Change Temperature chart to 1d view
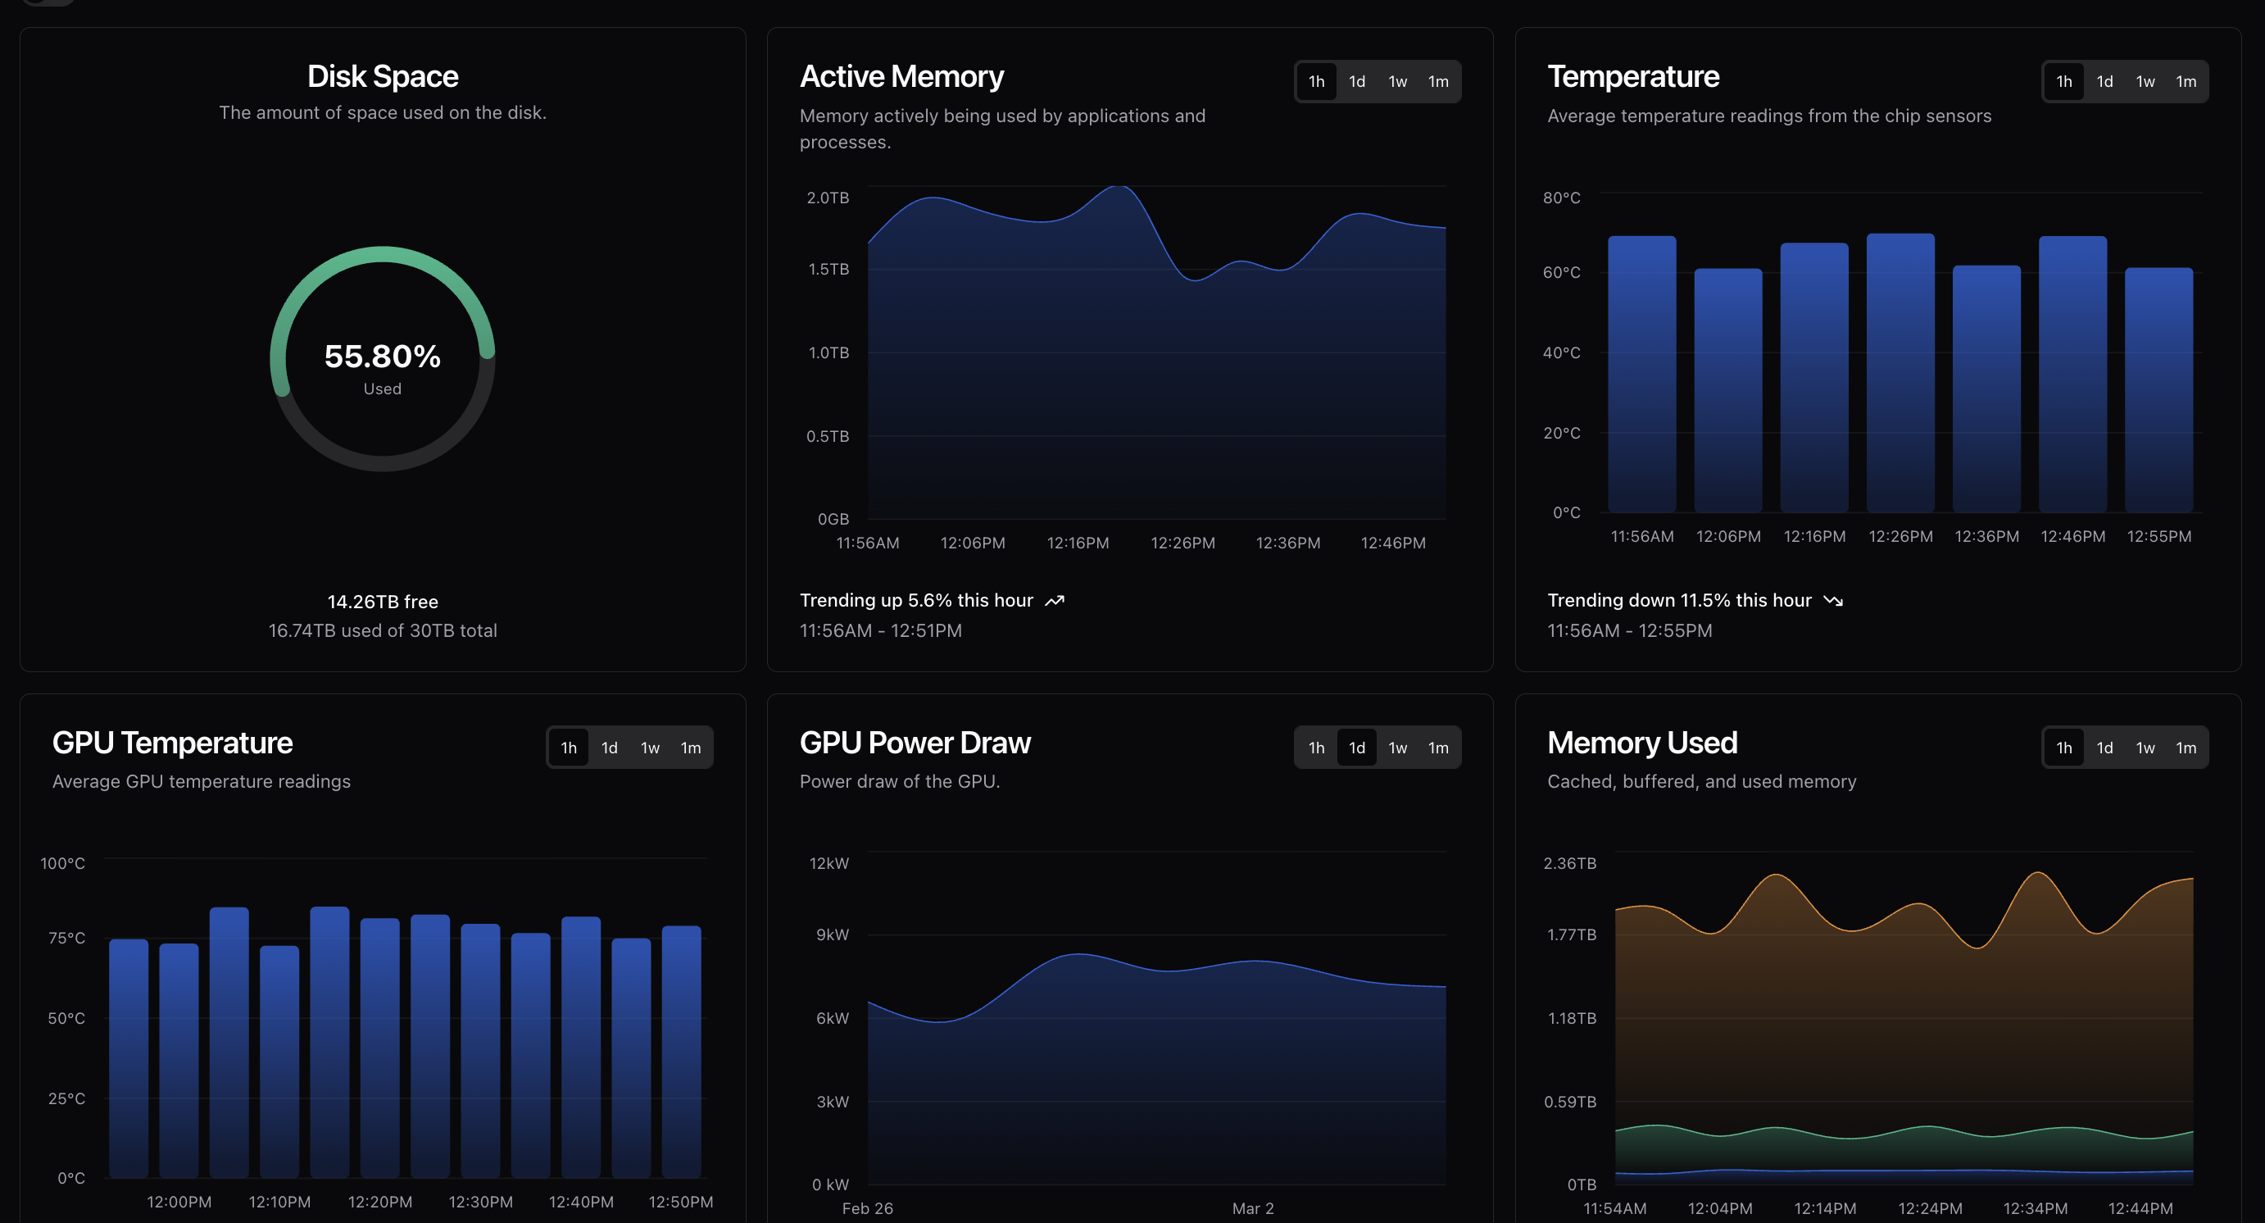 click(2104, 82)
